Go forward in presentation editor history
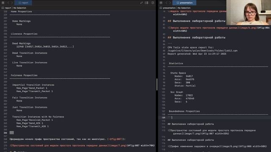271x152 pixels. click(170, 3)
